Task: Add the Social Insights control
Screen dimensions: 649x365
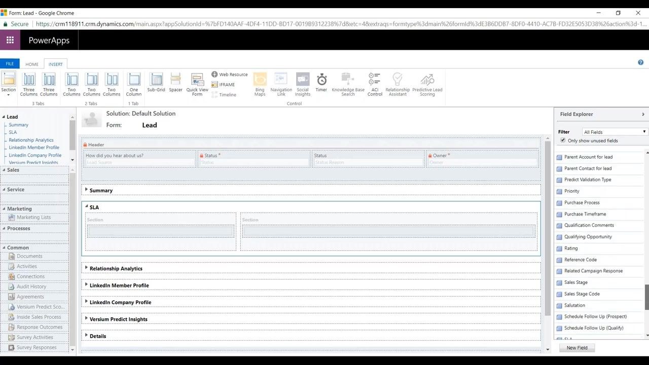Action: click(x=303, y=84)
